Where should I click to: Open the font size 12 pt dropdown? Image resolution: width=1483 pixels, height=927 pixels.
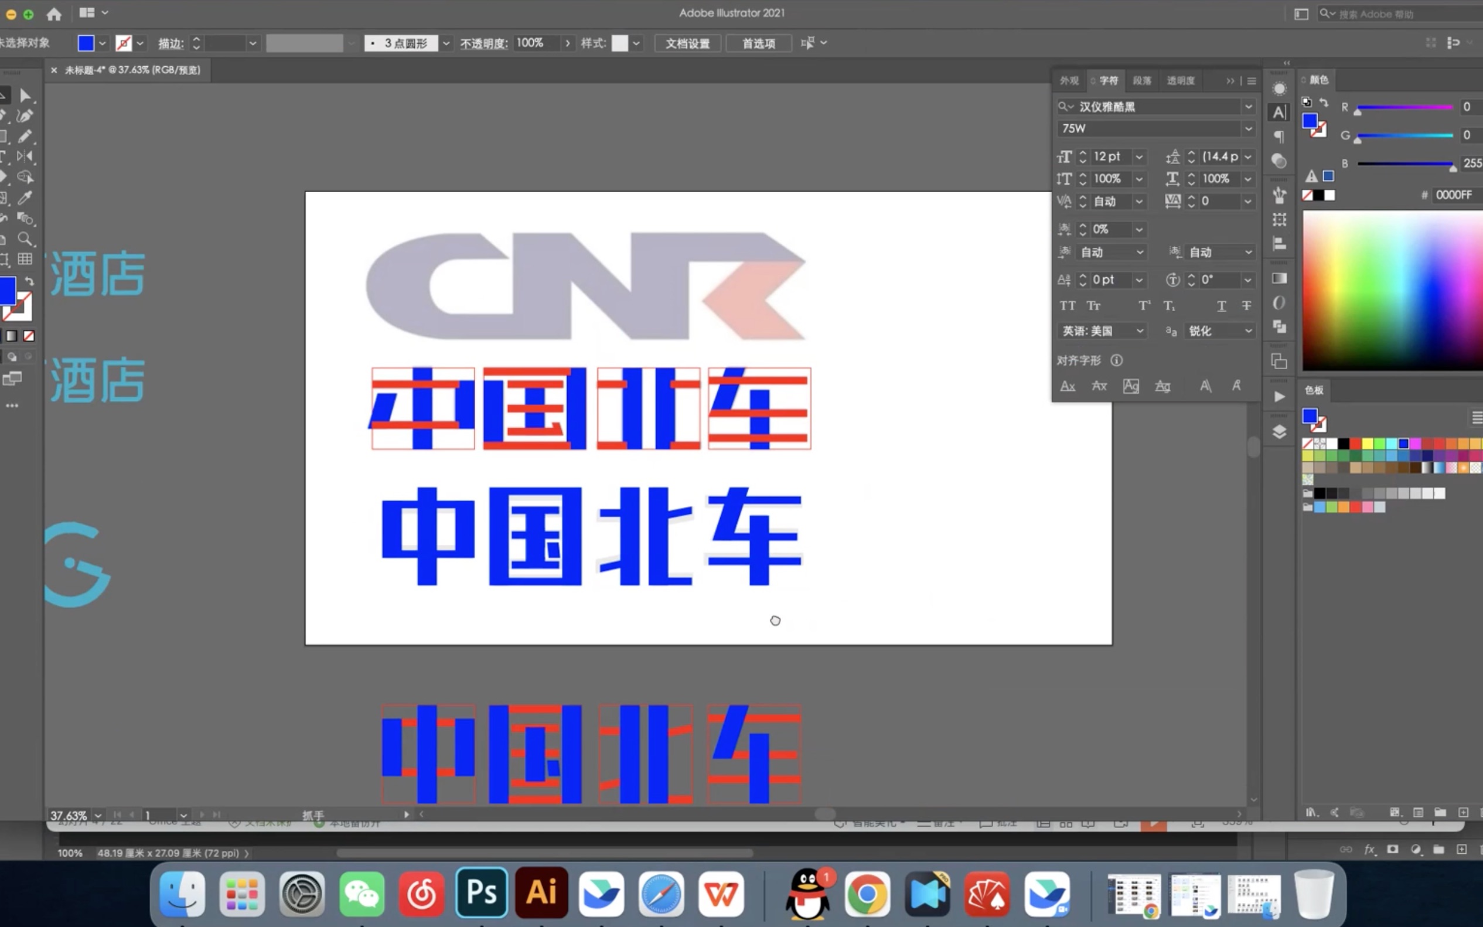point(1139,157)
